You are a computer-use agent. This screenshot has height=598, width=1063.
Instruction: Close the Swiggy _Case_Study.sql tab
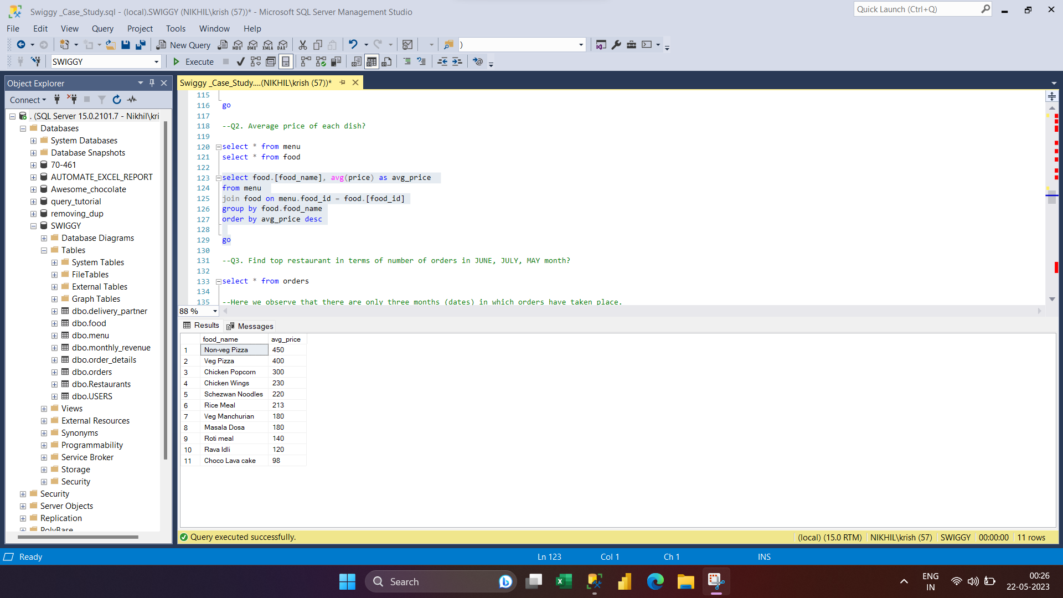[355, 83]
